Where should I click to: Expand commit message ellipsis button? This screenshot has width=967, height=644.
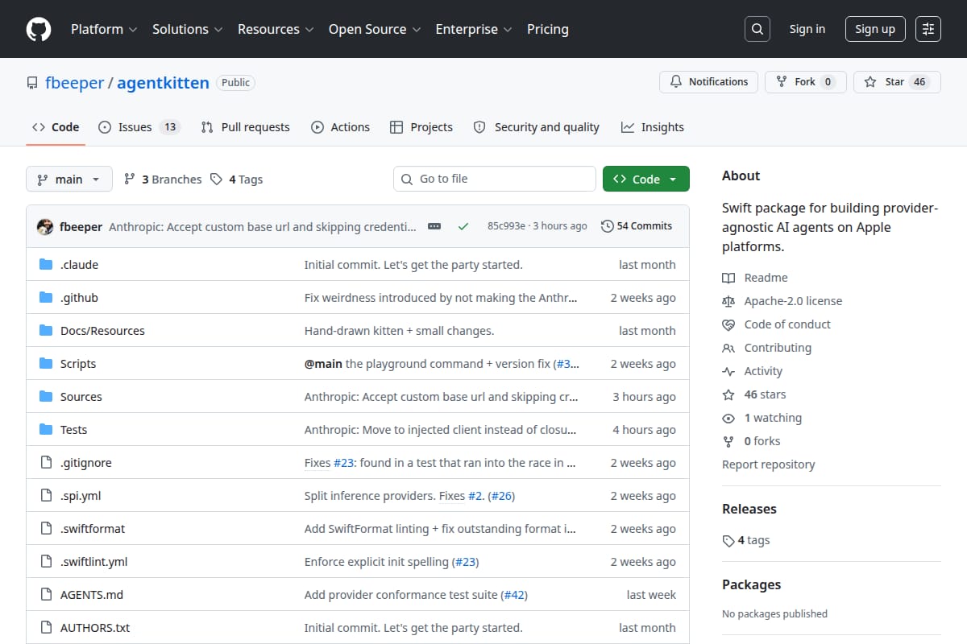tap(434, 226)
